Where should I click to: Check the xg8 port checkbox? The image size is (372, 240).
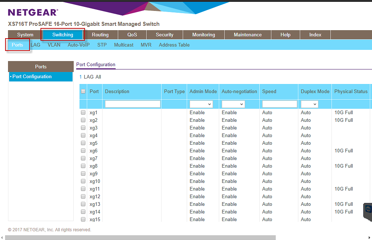pos(83,166)
